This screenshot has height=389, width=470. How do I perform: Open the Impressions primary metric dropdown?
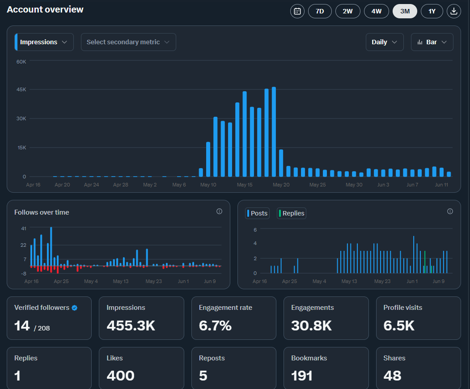(x=44, y=42)
